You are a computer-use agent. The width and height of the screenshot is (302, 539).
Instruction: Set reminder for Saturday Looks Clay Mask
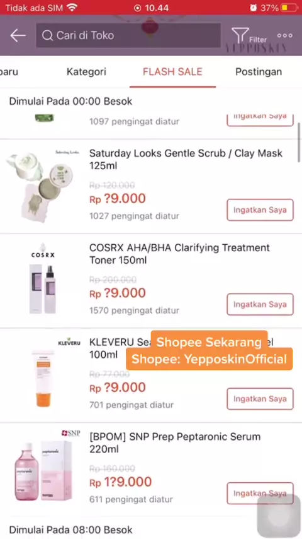260,210
